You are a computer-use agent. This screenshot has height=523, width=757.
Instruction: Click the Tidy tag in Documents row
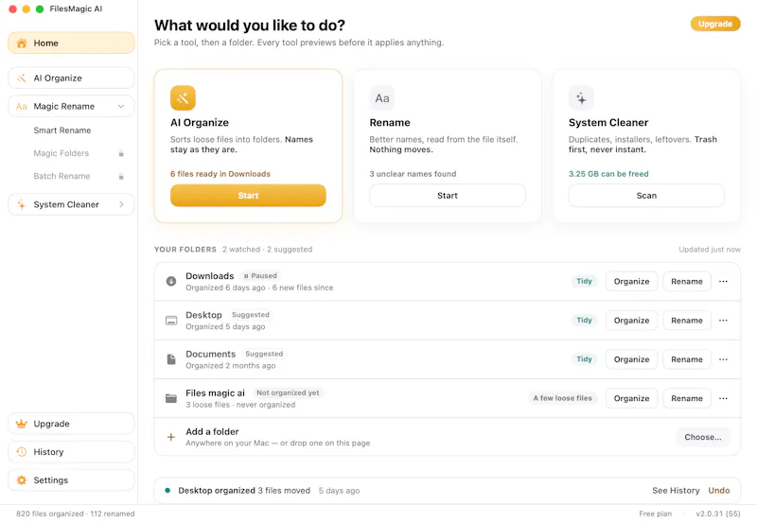(x=584, y=359)
